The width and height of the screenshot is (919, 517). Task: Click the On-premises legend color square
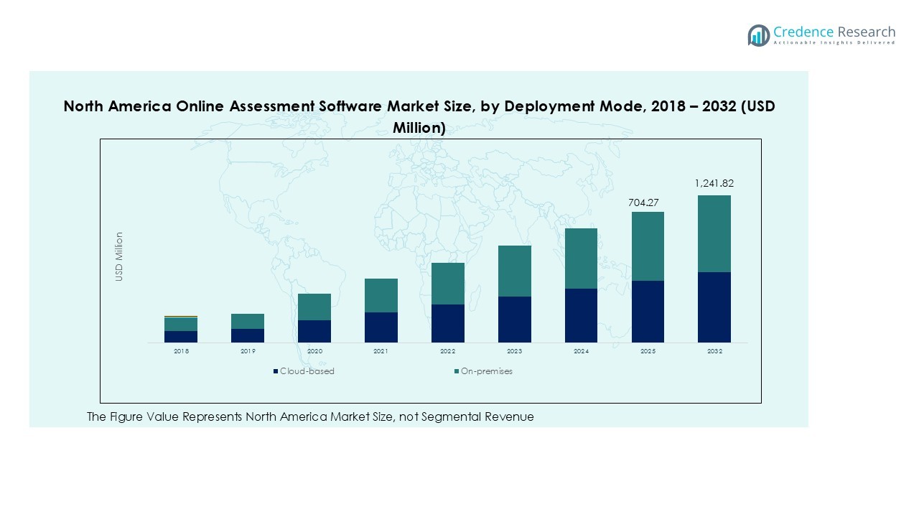[457, 371]
